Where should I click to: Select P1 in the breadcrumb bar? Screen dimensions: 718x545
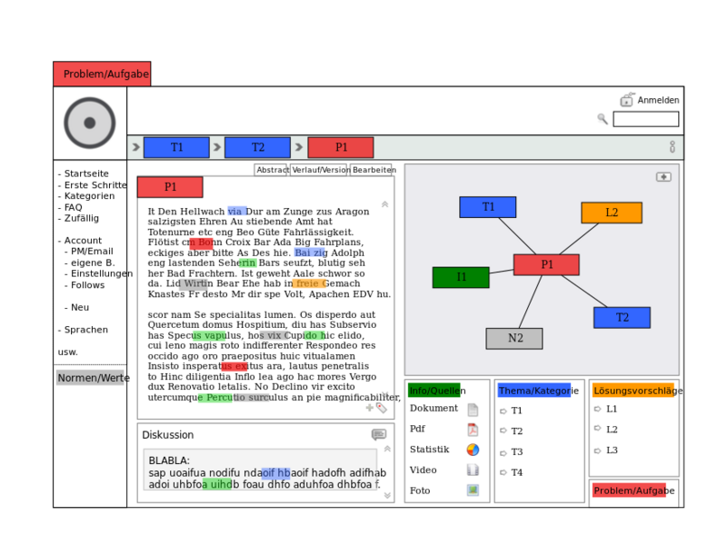point(341,147)
